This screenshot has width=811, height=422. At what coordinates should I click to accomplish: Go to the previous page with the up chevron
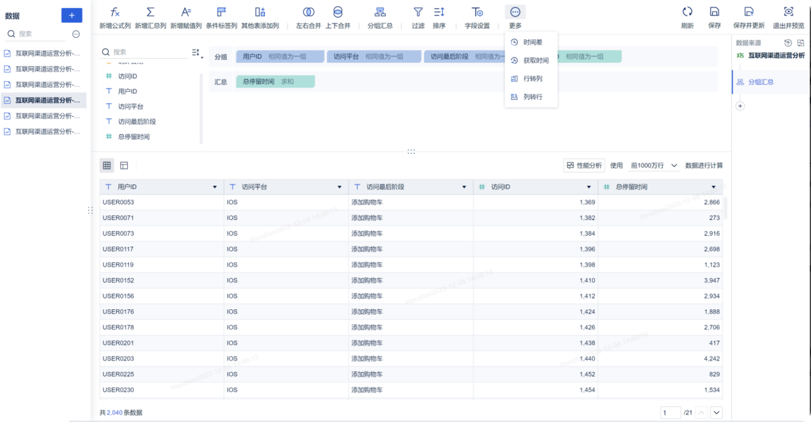point(702,413)
